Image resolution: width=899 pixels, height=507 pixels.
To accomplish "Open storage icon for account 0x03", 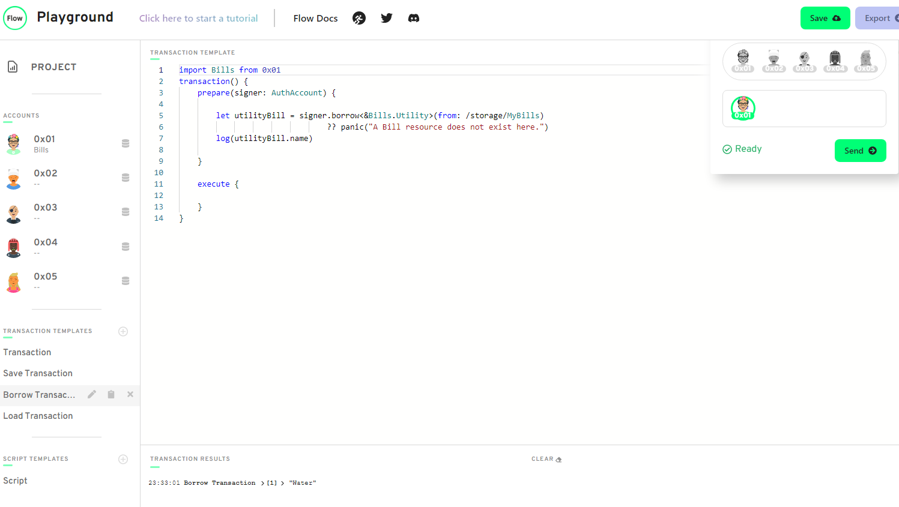I will point(126,212).
